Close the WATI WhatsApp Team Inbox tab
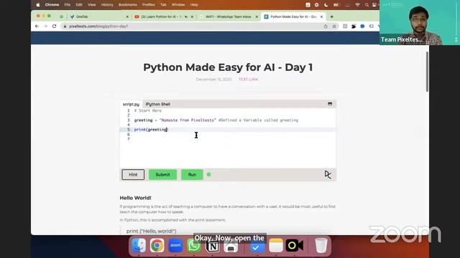This screenshot has width=460, height=258. [x=257, y=17]
